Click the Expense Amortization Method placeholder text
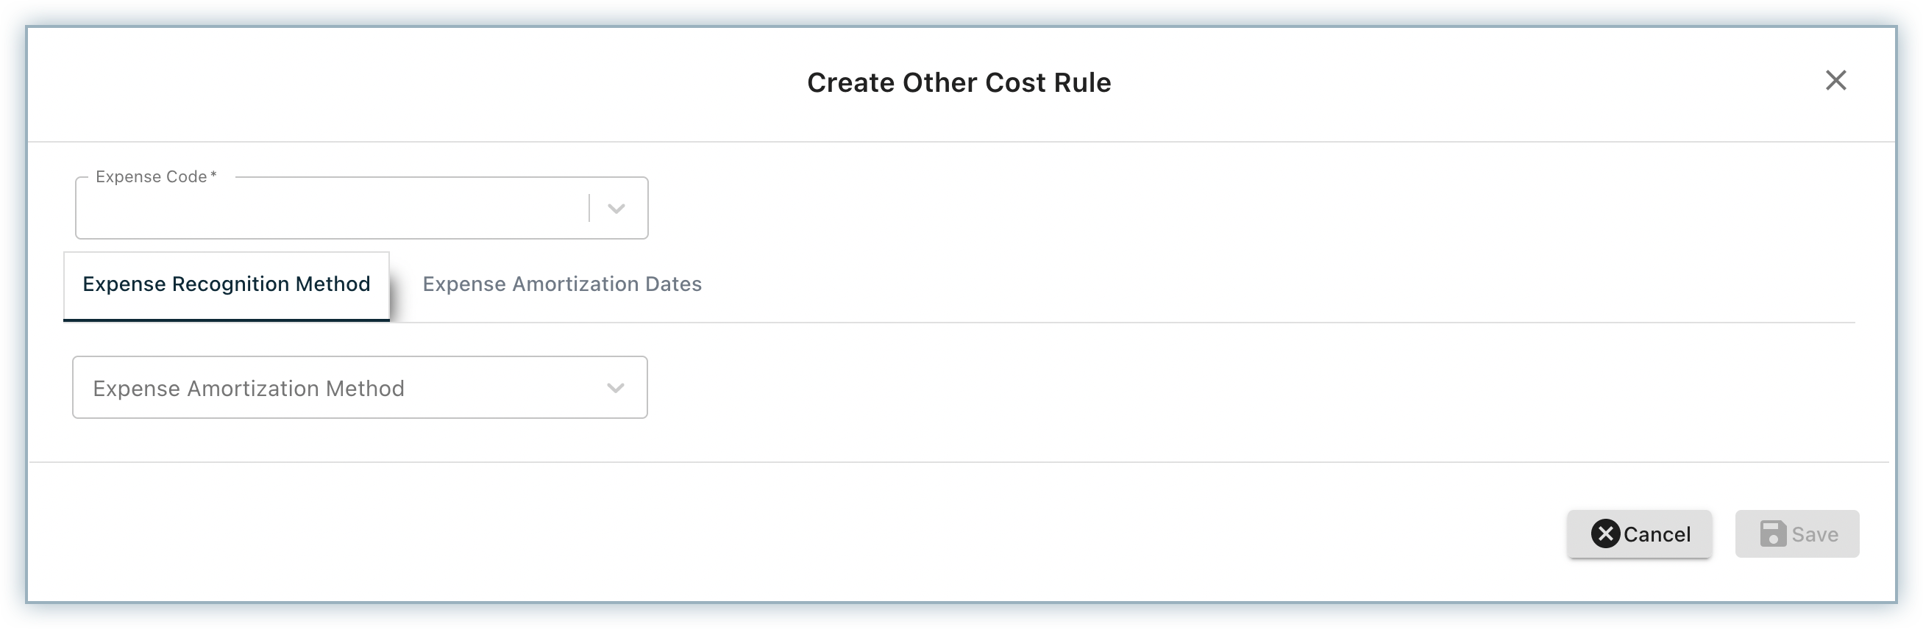Image resolution: width=1923 pixels, height=629 pixels. pos(249,388)
